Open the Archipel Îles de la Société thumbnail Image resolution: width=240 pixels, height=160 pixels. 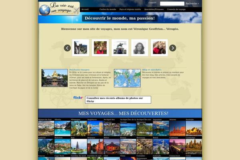point(128,130)
